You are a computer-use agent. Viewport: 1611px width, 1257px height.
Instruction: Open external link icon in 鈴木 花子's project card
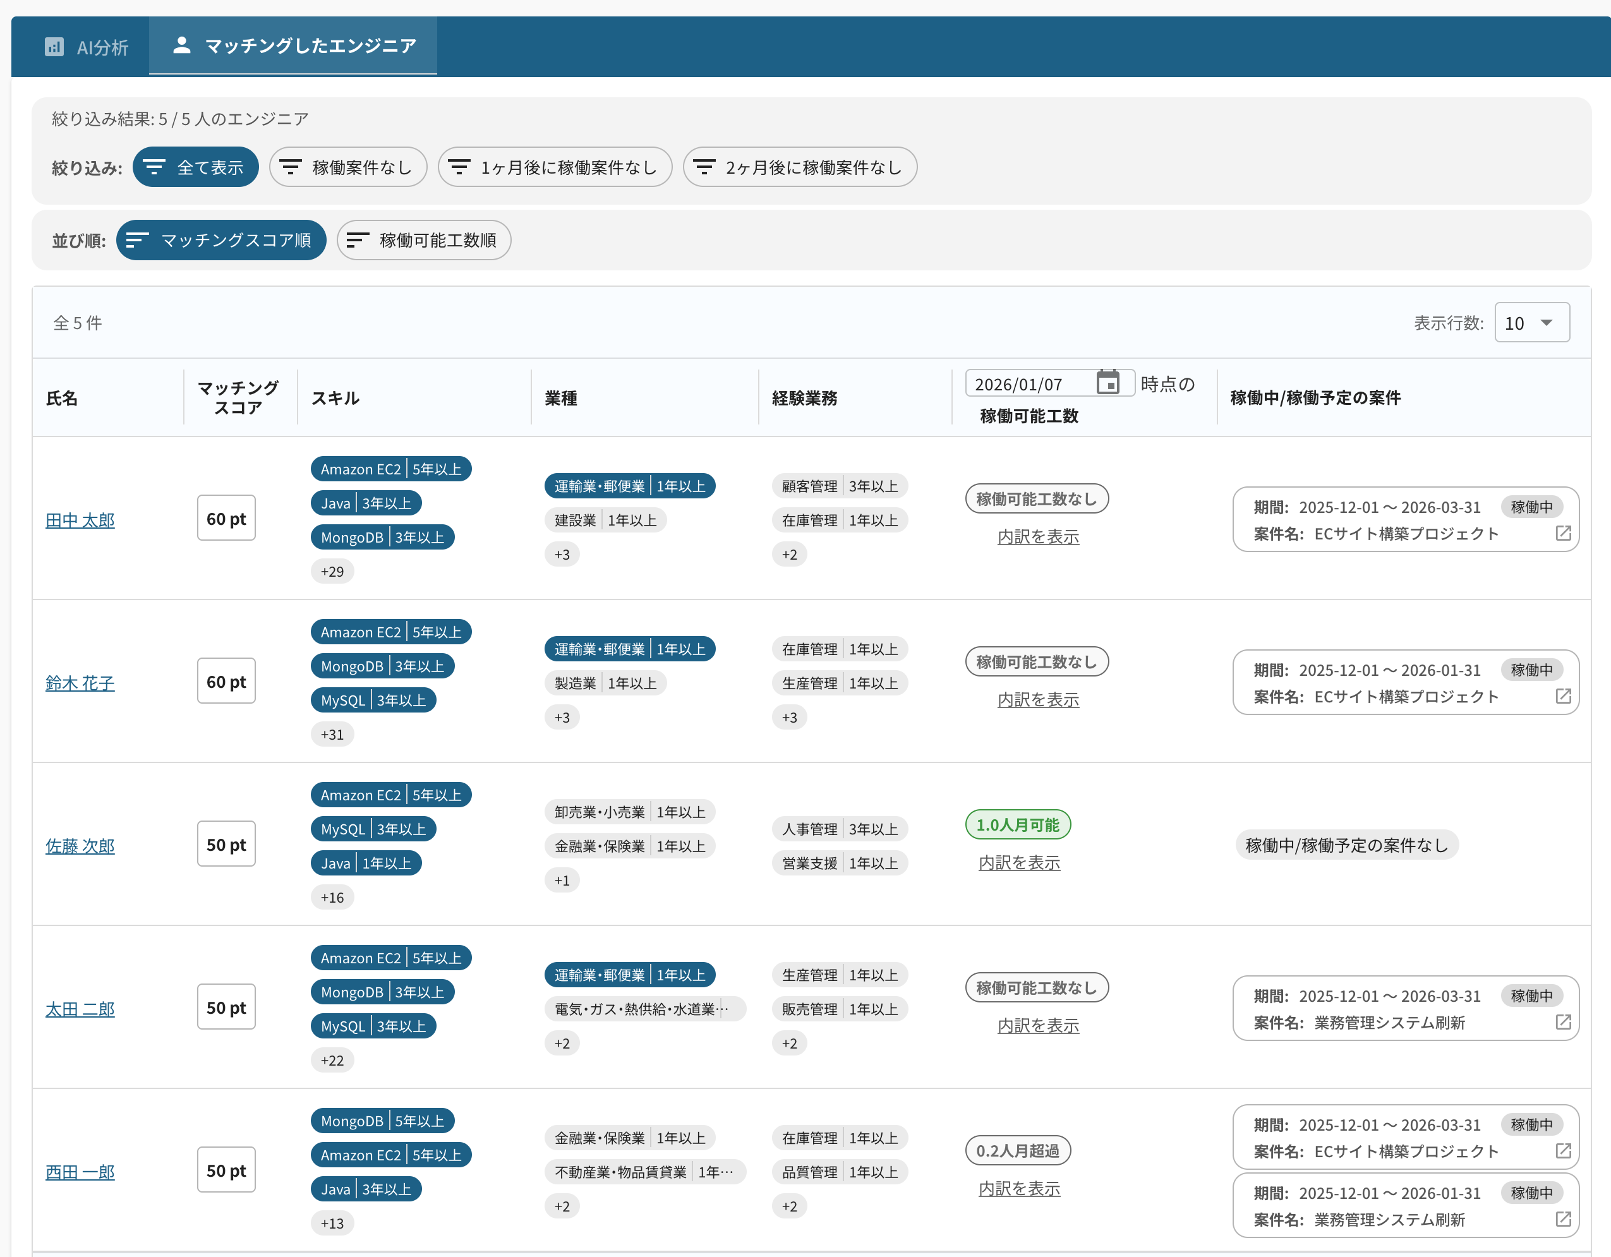coord(1562,696)
